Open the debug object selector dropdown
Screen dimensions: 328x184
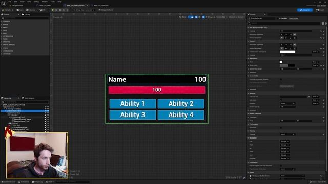84,10
